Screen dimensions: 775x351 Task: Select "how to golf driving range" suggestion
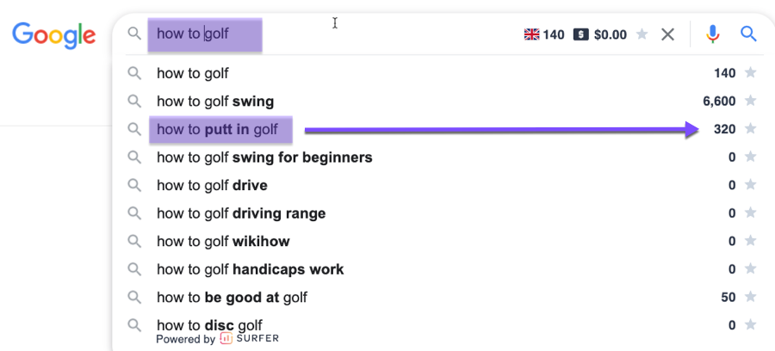(x=241, y=213)
